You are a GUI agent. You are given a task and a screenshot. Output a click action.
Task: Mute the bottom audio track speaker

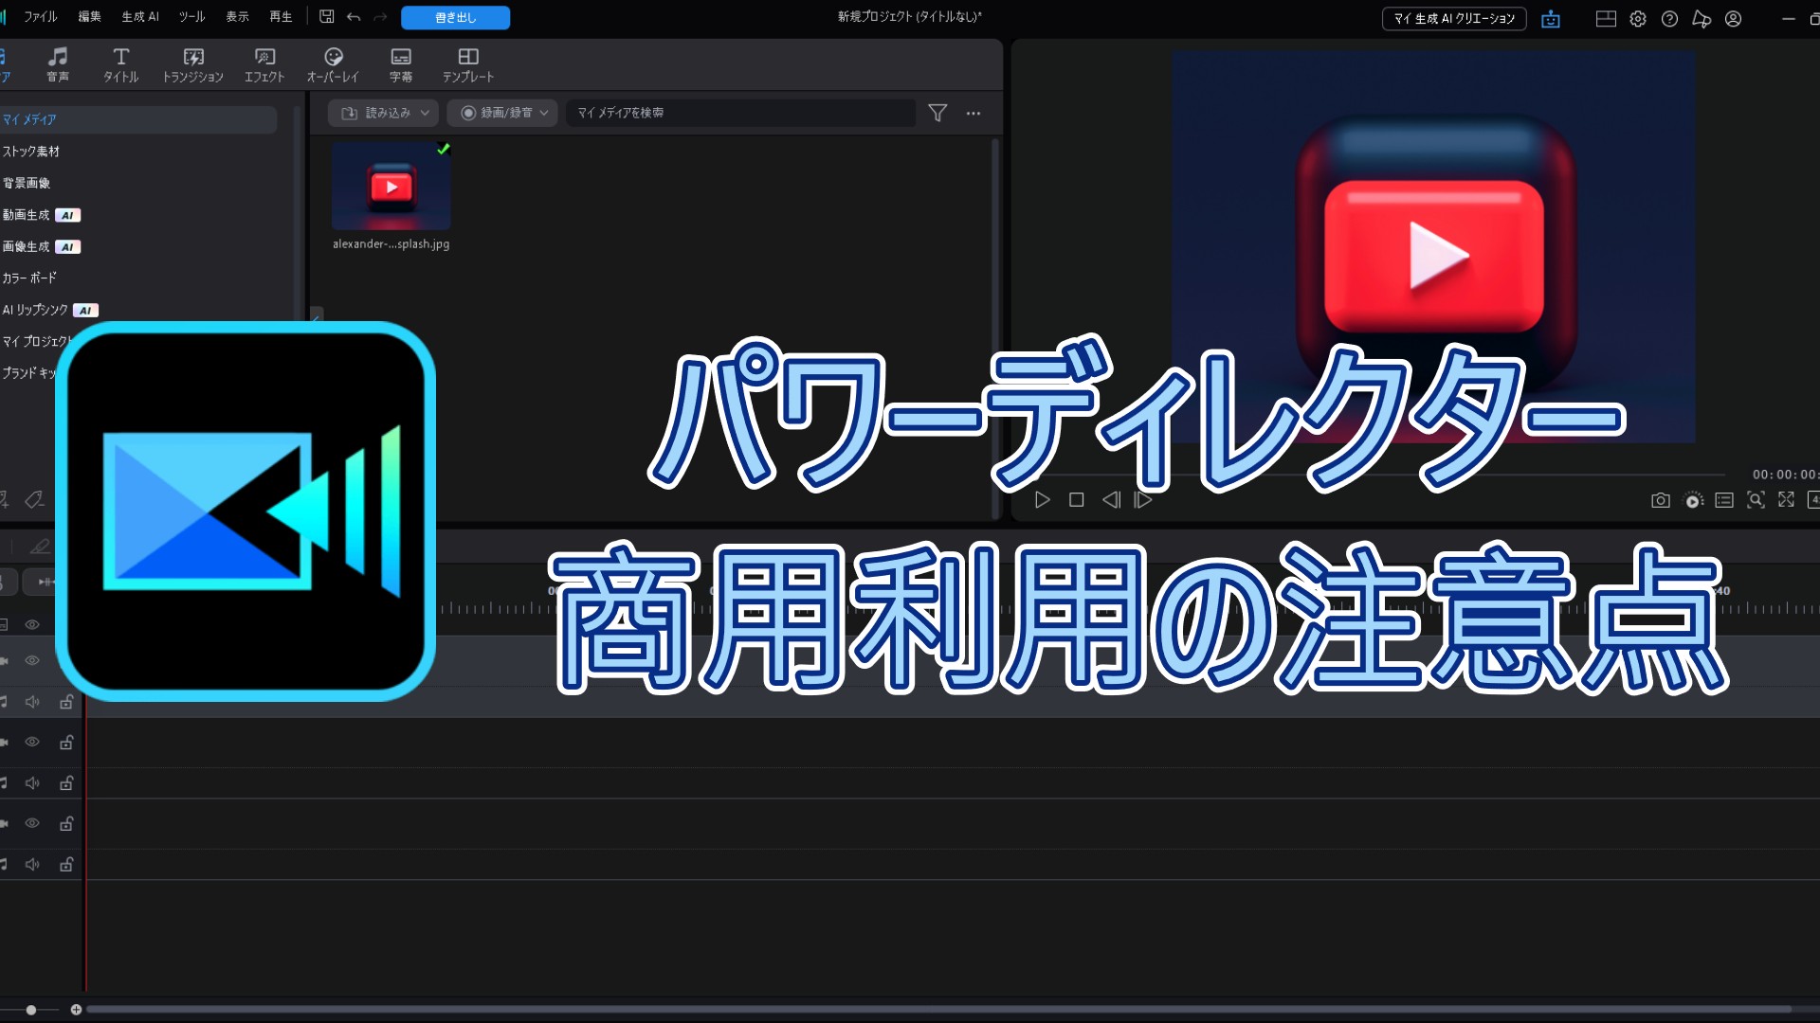click(32, 864)
